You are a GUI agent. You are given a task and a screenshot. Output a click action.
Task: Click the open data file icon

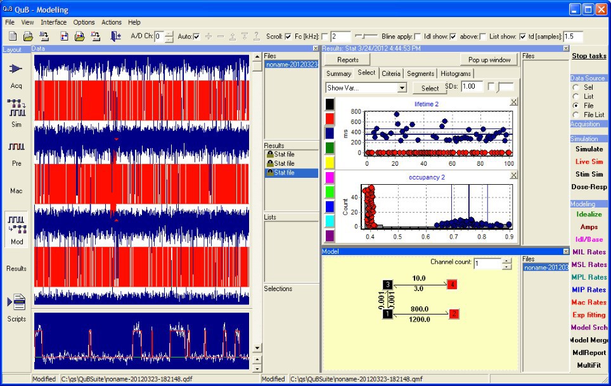point(29,36)
